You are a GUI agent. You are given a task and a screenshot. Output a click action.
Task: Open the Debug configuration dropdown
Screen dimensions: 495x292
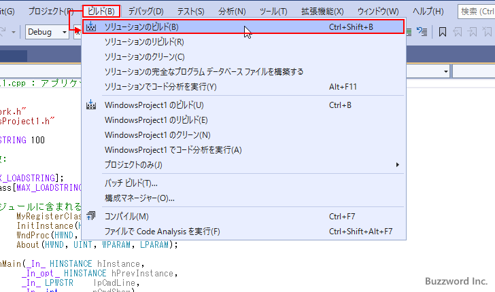(x=50, y=32)
